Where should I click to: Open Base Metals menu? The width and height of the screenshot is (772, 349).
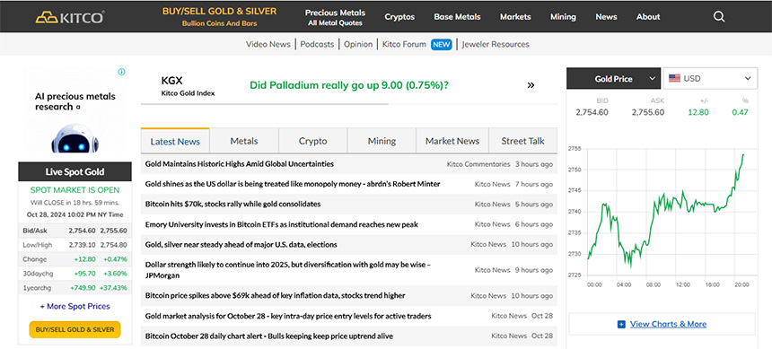click(x=458, y=17)
